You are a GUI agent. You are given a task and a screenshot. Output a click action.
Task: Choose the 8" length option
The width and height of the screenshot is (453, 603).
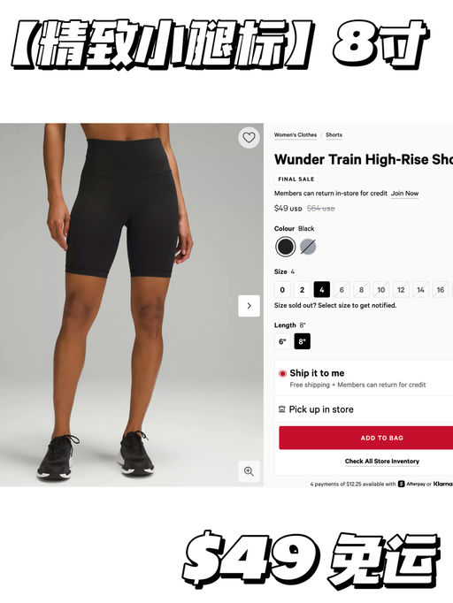(302, 341)
